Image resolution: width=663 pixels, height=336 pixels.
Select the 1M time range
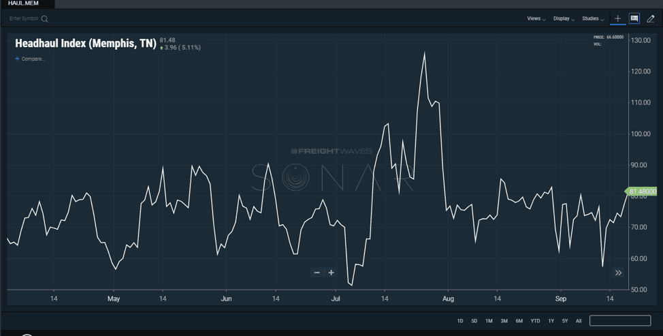click(489, 321)
